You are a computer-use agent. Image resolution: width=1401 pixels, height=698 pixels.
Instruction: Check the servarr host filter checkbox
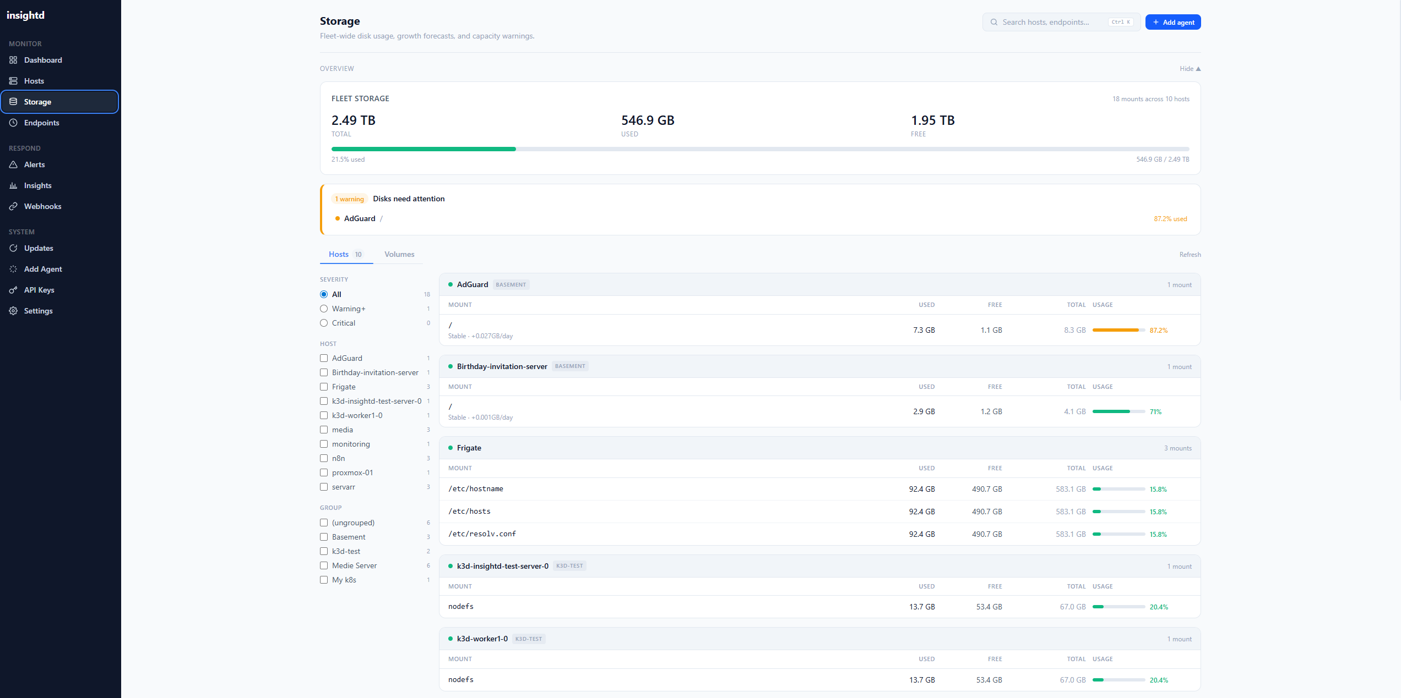(324, 487)
